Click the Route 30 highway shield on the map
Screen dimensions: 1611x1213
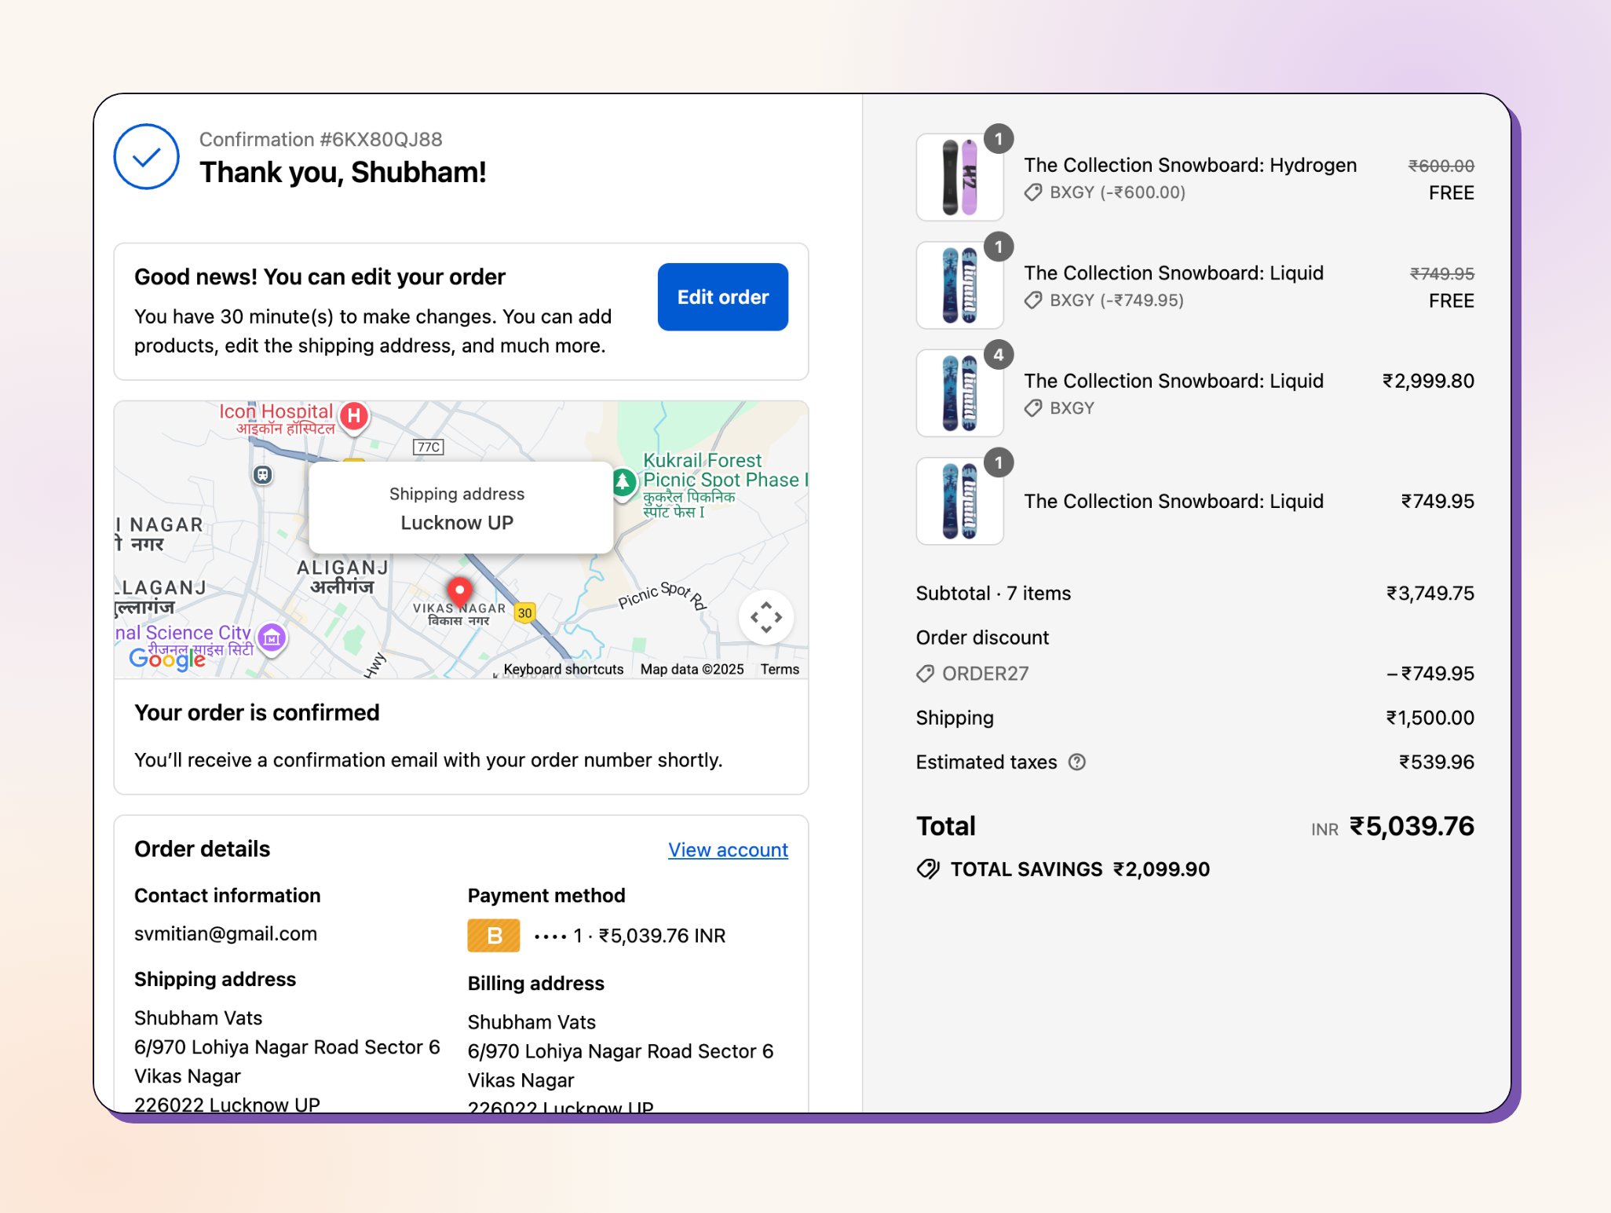(525, 613)
